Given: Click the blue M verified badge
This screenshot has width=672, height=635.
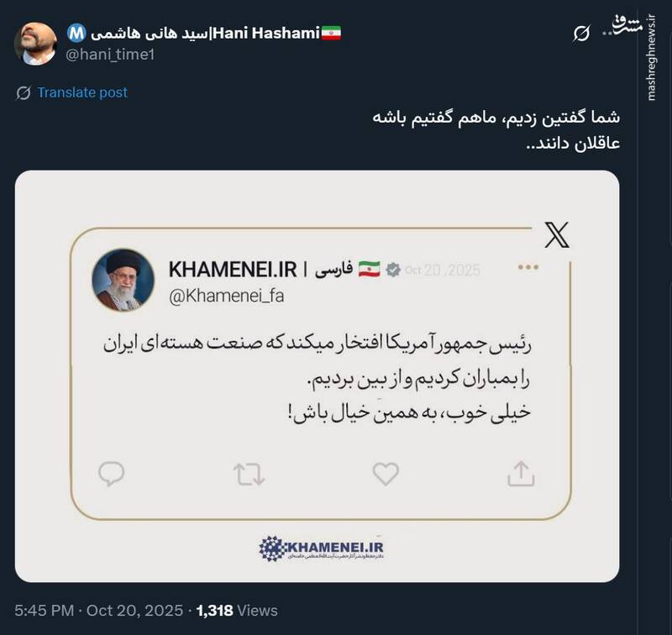Looking at the screenshot, I should [76, 34].
